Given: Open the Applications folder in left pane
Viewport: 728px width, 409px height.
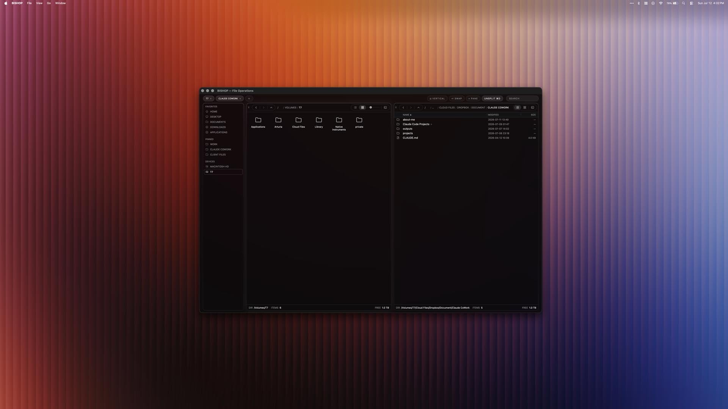Looking at the screenshot, I should [x=258, y=122].
